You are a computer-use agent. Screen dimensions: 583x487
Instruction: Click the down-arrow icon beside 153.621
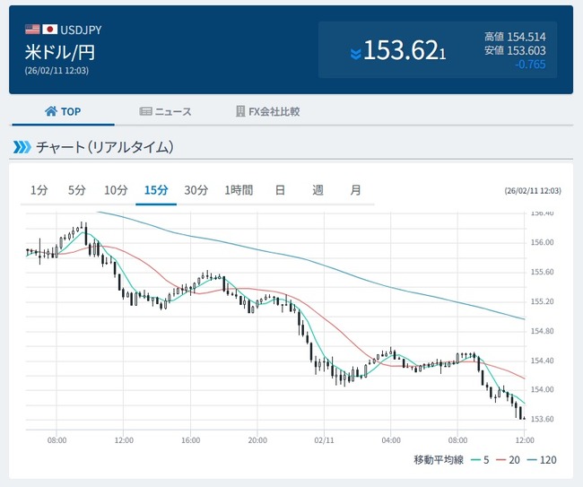coord(355,53)
